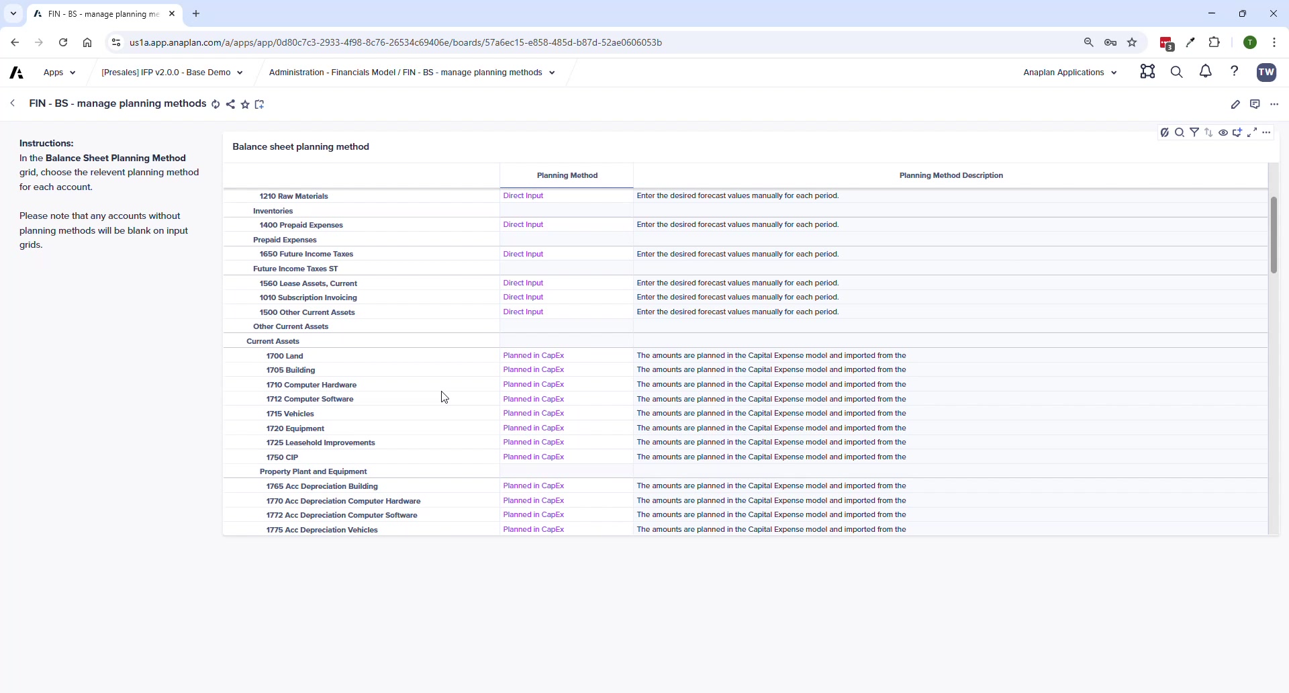Open the filter options for the grid
The image size is (1289, 693).
1196,132
